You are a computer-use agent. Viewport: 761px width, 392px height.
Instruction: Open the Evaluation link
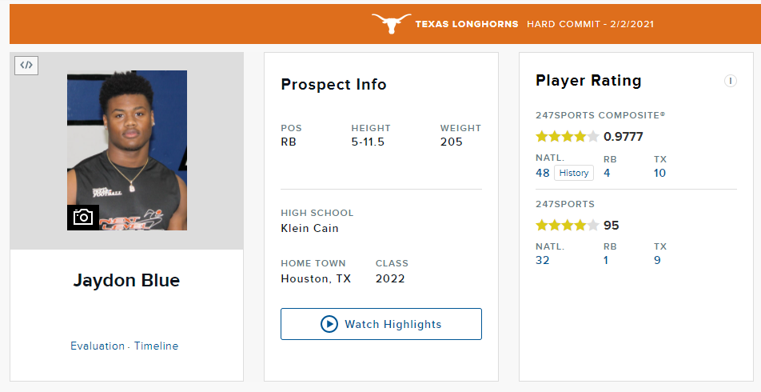97,346
